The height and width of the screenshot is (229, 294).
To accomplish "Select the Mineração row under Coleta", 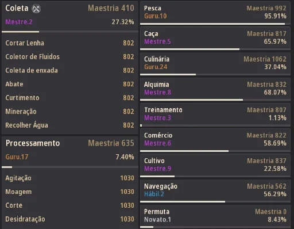I will (69, 112).
